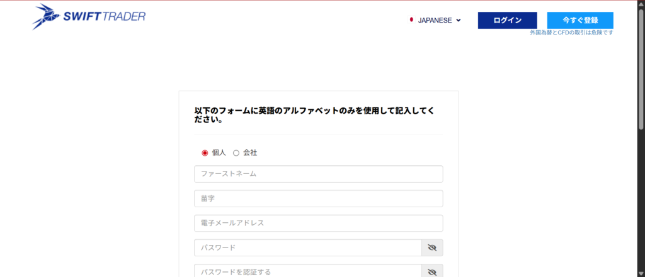645x277 pixels.
Task: Select the 会社 radio button
Action: coord(236,153)
